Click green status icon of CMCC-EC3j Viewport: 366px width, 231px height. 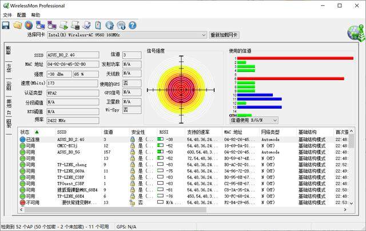(22, 146)
